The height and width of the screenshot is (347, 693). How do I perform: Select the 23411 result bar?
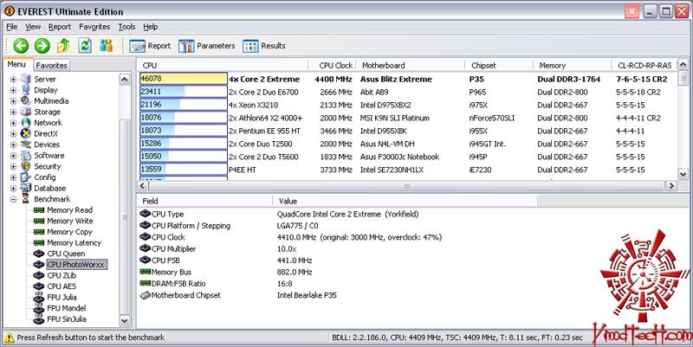tap(184, 92)
